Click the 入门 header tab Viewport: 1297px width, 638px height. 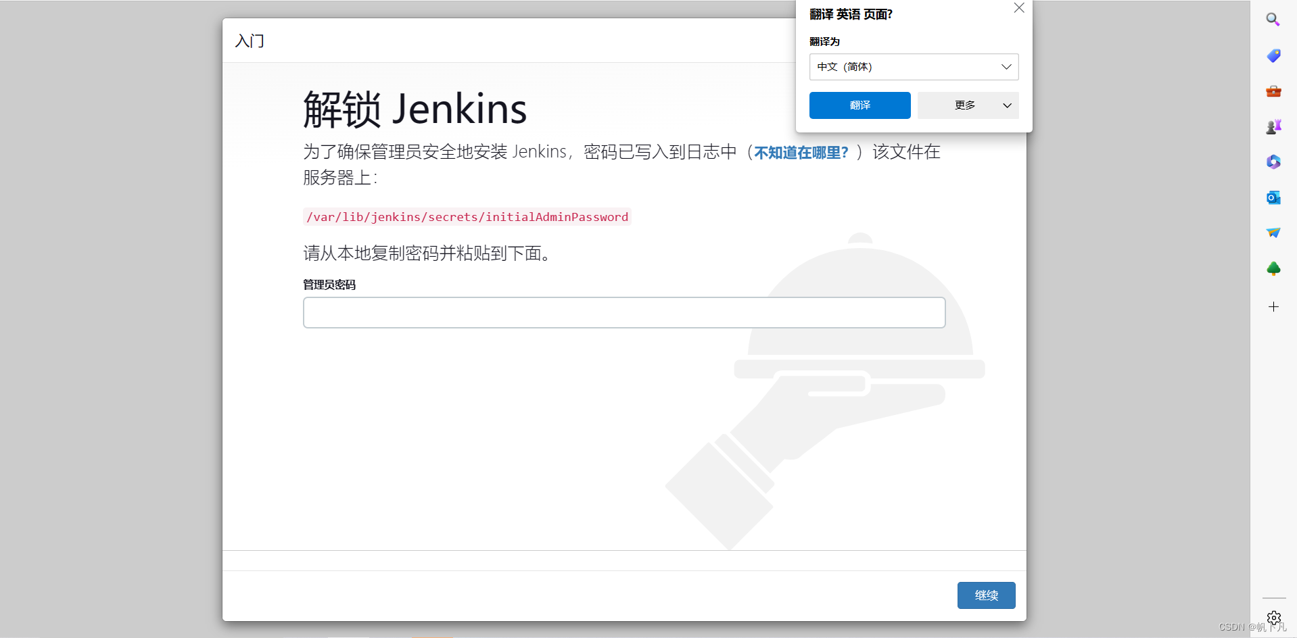(x=250, y=41)
